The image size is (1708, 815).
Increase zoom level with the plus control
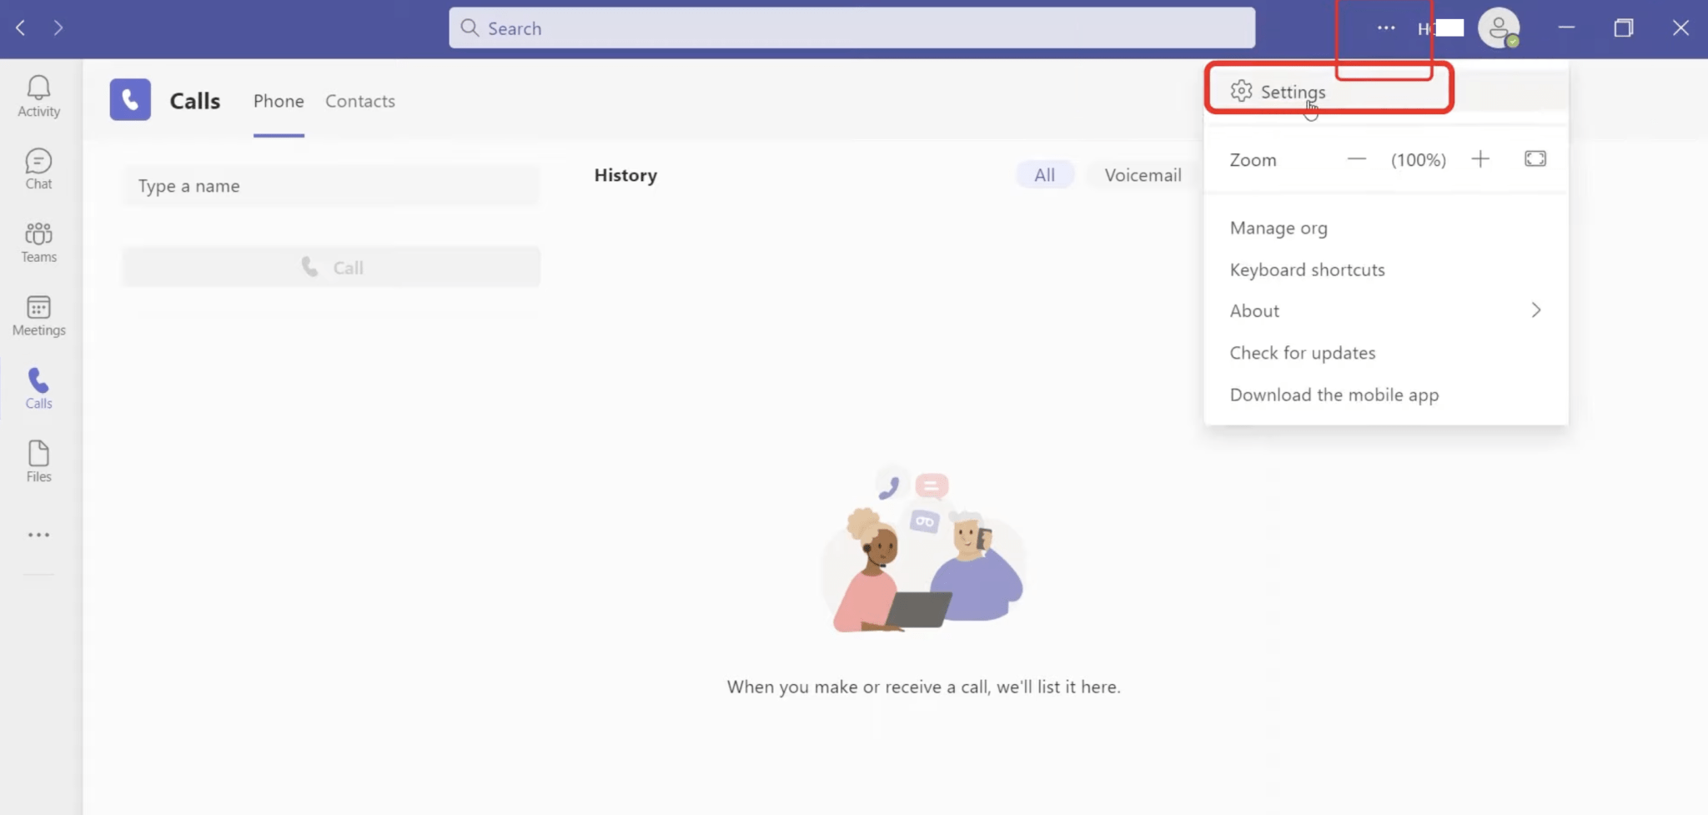[1481, 158]
